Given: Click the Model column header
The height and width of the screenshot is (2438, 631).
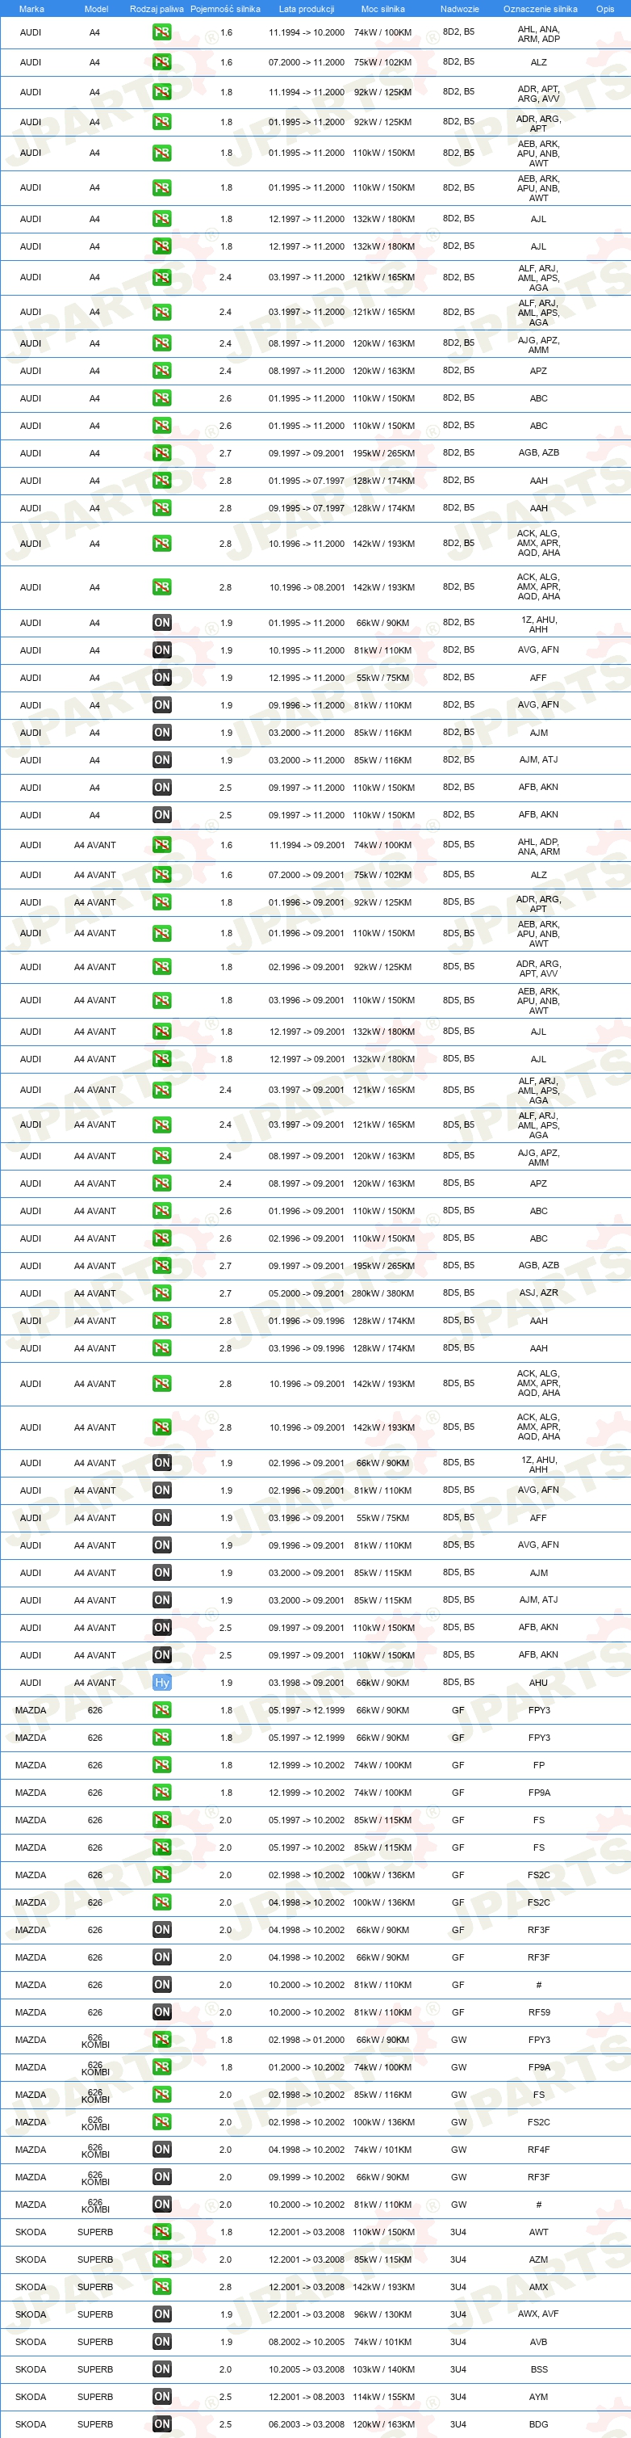Looking at the screenshot, I should point(95,9).
